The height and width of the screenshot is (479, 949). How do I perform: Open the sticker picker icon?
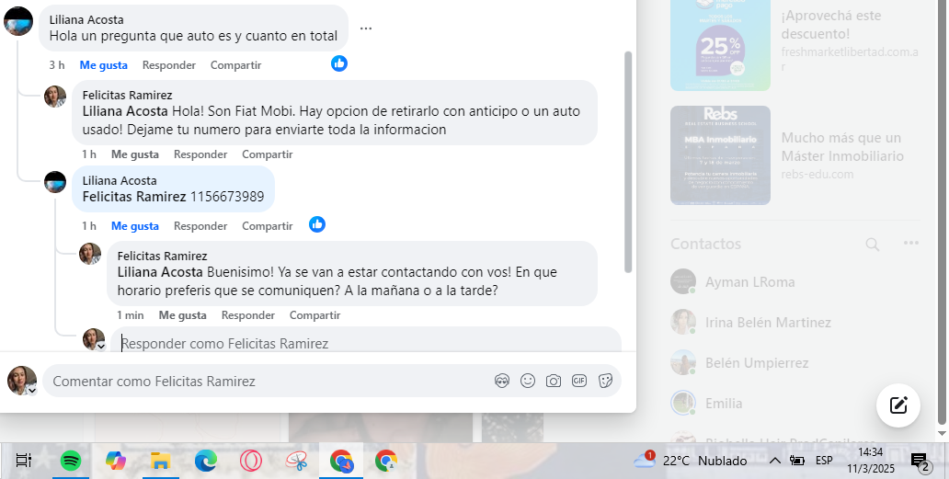[x=605, y=381]
